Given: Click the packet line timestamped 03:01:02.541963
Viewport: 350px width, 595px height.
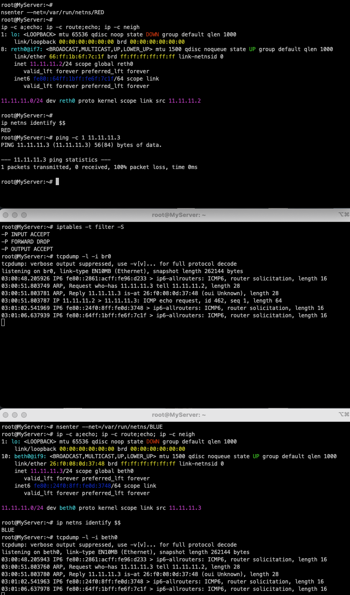Looking at the screenshot, I should point(163,582).
